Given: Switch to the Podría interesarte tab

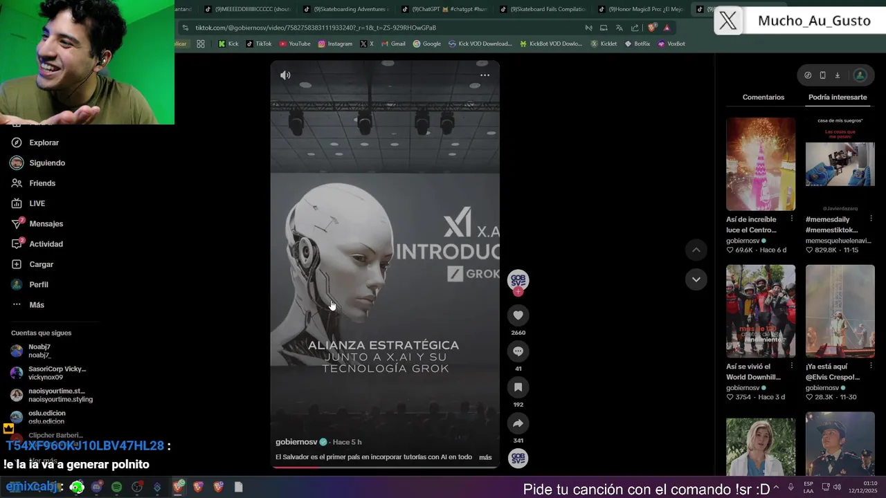Looking at the screenshot, I should tap(838, 98).
